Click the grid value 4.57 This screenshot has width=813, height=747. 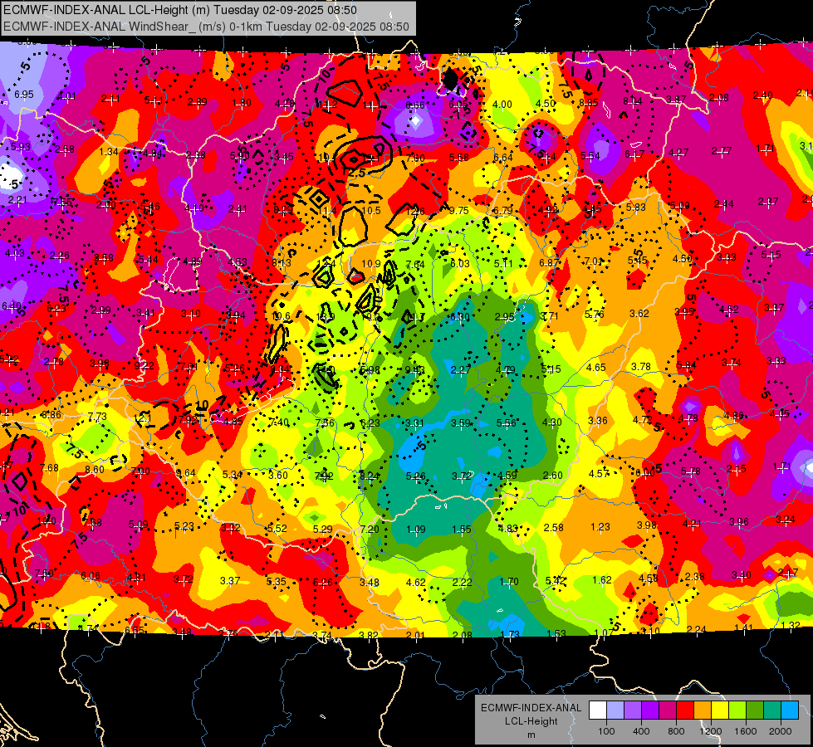(x=599, y=473)
